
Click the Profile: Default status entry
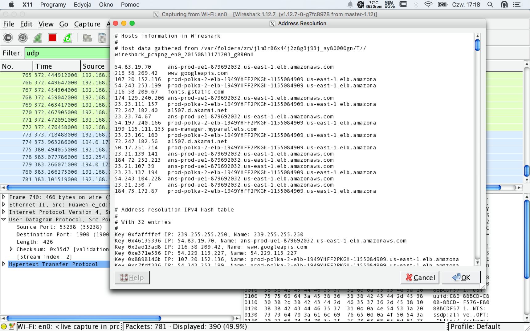click(x=475, y=326)
